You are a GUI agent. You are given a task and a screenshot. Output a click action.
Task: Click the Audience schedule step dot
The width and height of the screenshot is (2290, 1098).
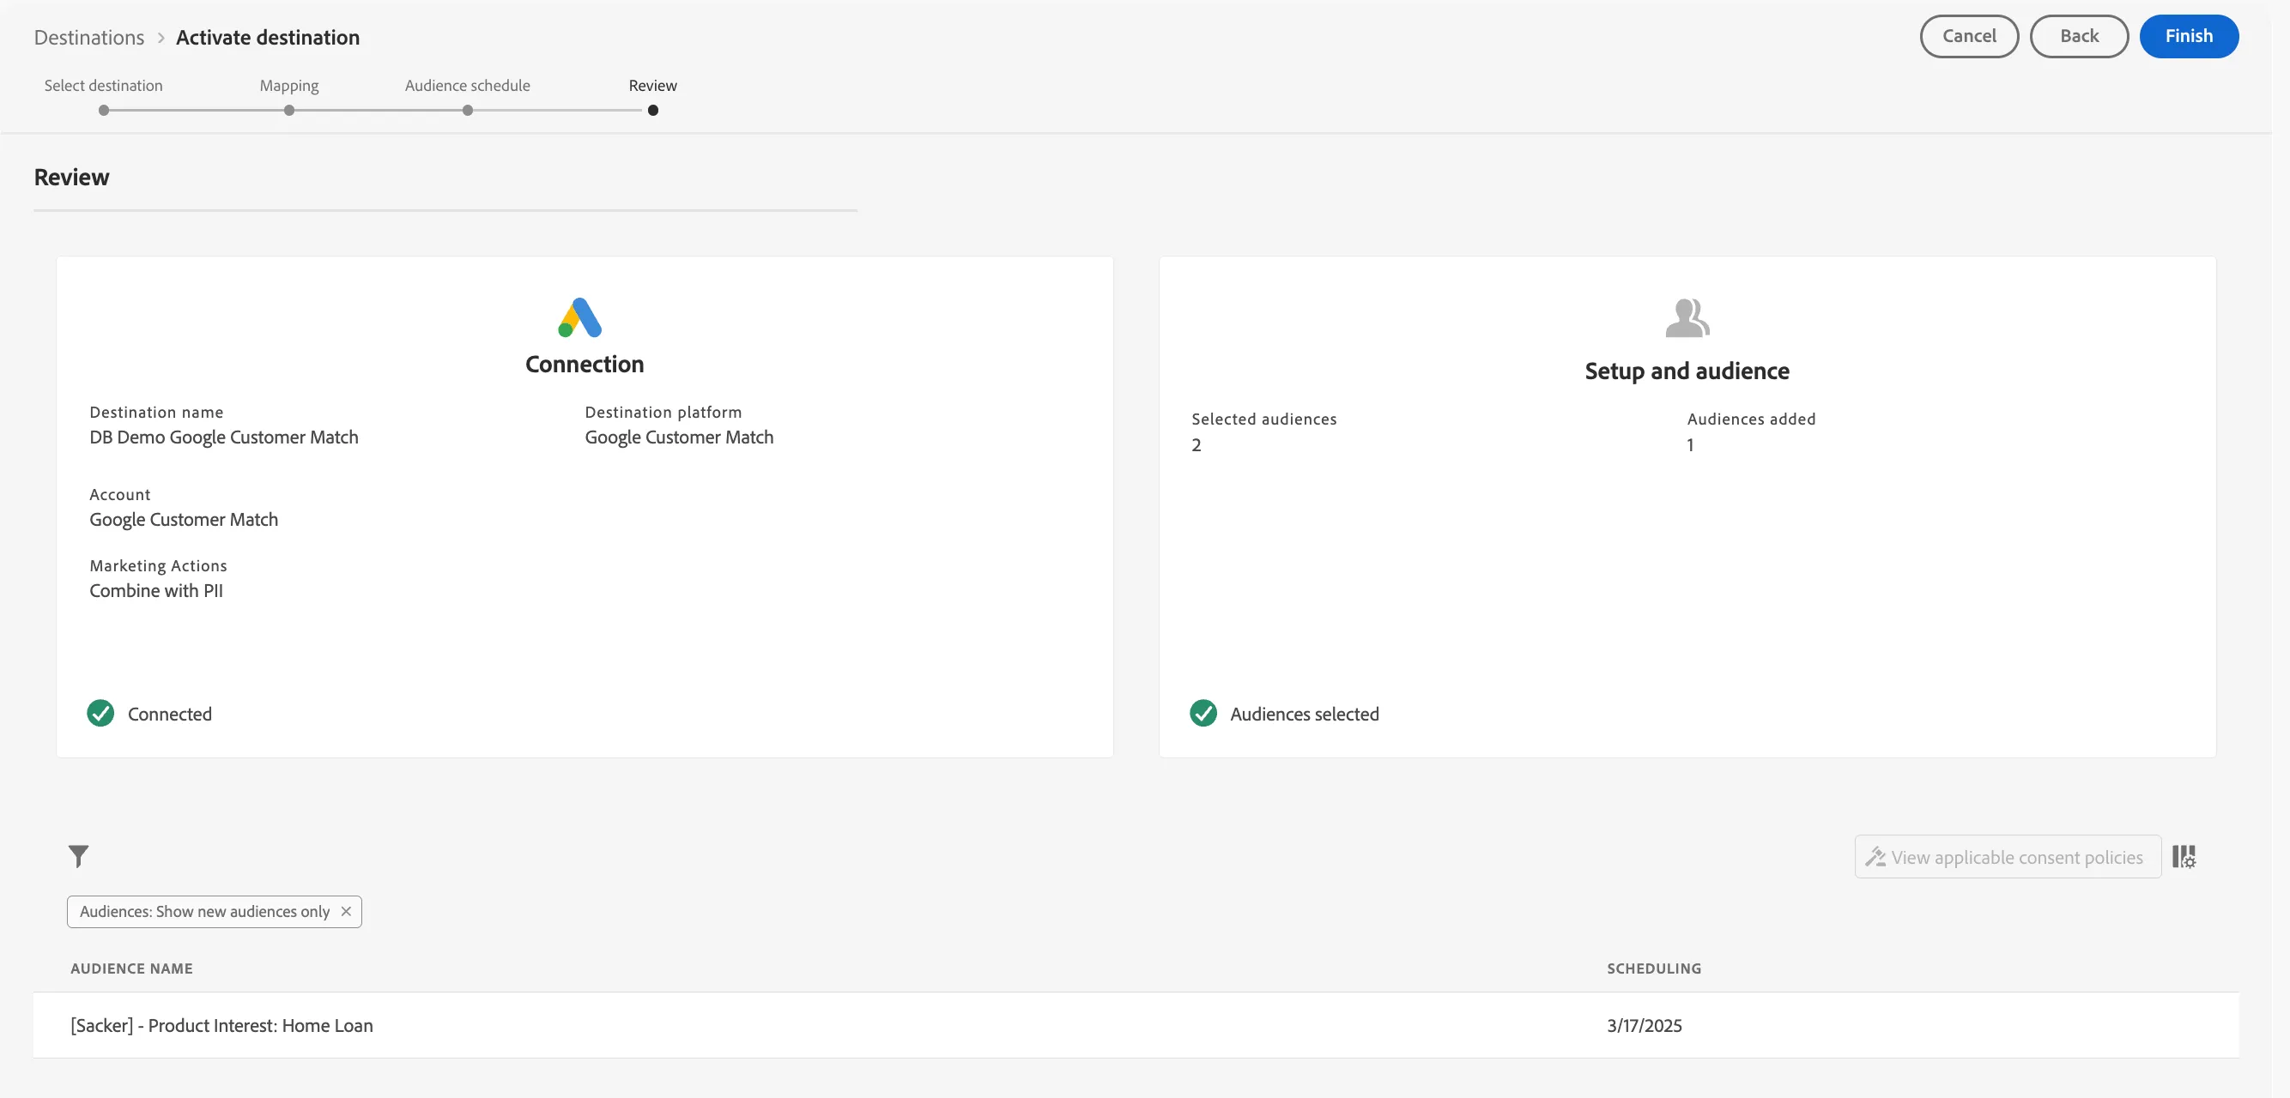(468, 110)
